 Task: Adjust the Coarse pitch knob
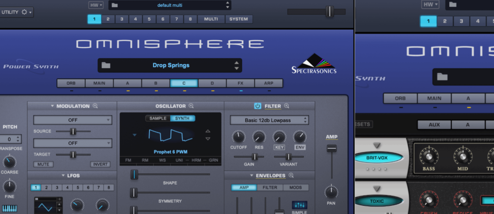[9, 162]
